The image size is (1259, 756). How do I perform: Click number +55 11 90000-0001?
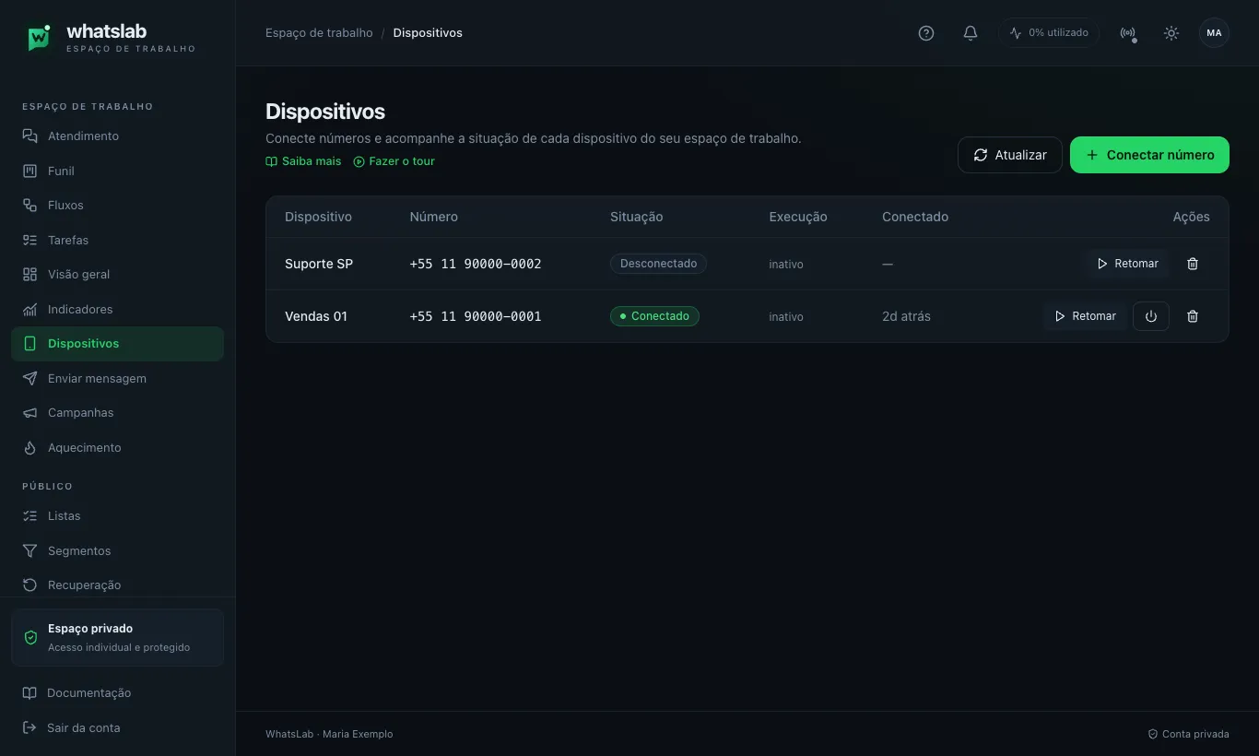pyautogui.click(x=476, y=316)
